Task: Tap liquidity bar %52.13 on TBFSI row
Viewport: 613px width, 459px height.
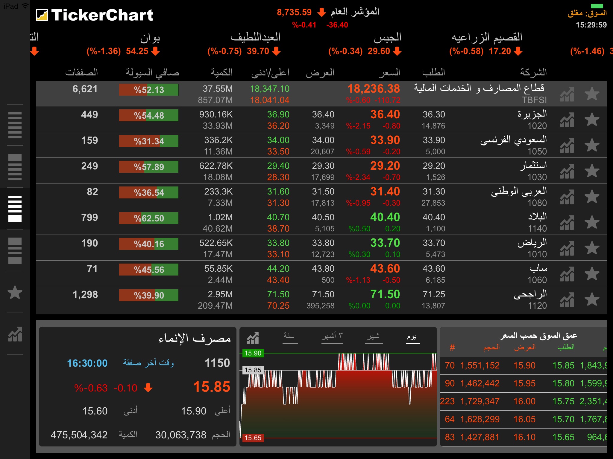Action: tap(149, 90)
